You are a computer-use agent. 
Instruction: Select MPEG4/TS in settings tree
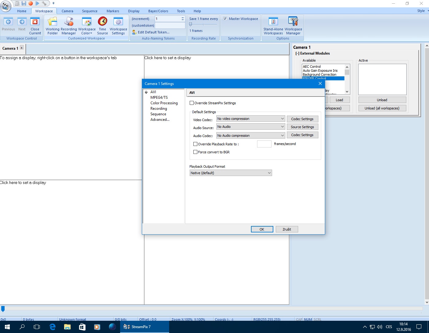click(x=159, y=98)
